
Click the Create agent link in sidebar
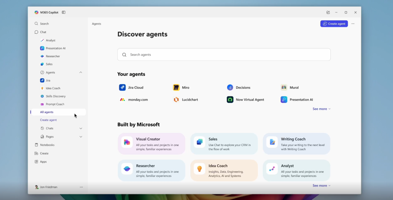48,120
